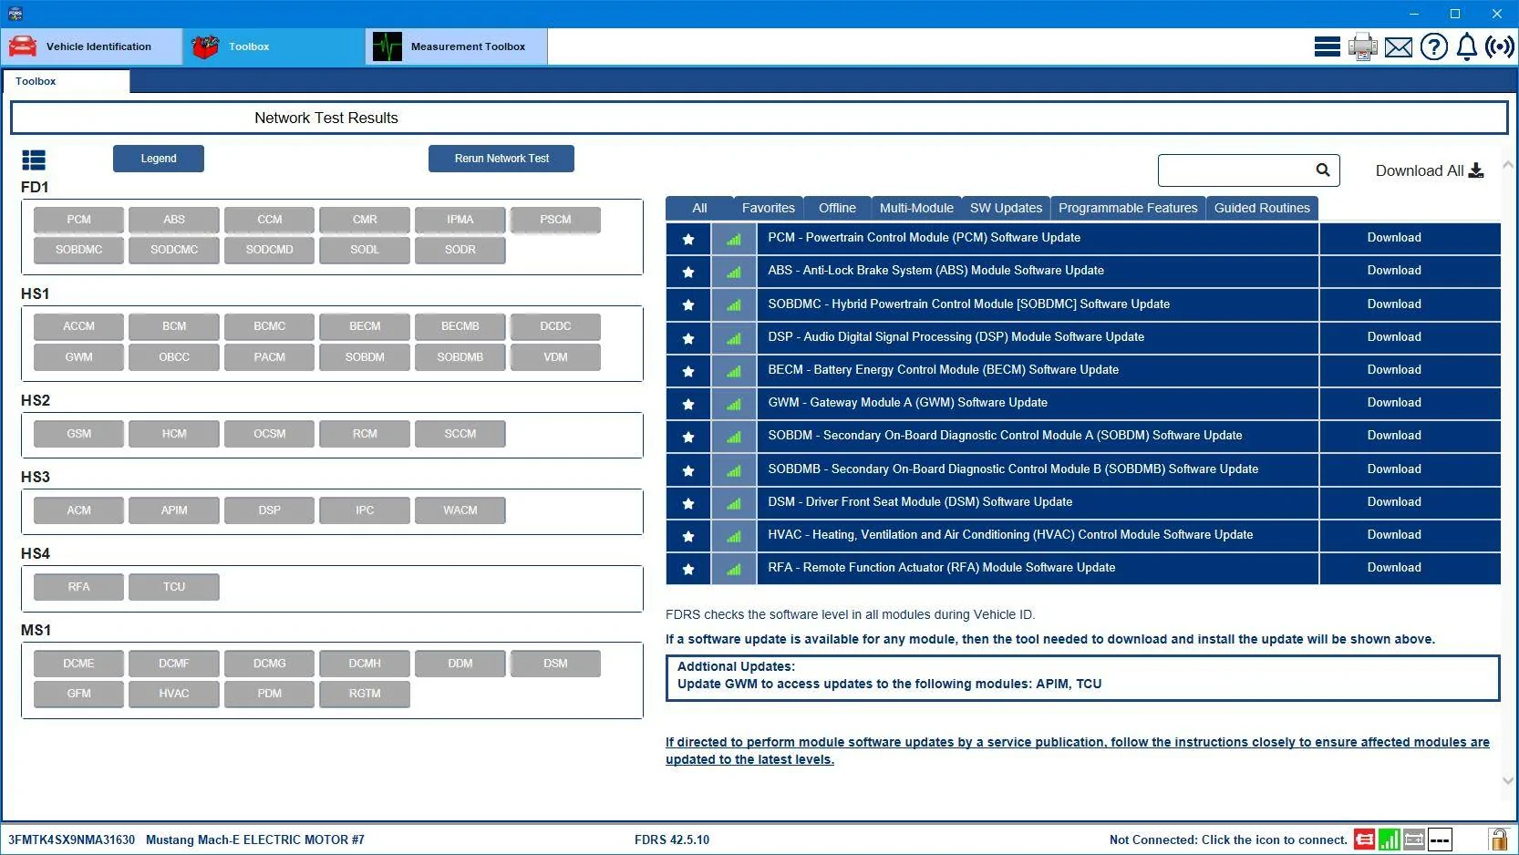
Task: Download the DSM Software Update
Action: coord(1394,502)
